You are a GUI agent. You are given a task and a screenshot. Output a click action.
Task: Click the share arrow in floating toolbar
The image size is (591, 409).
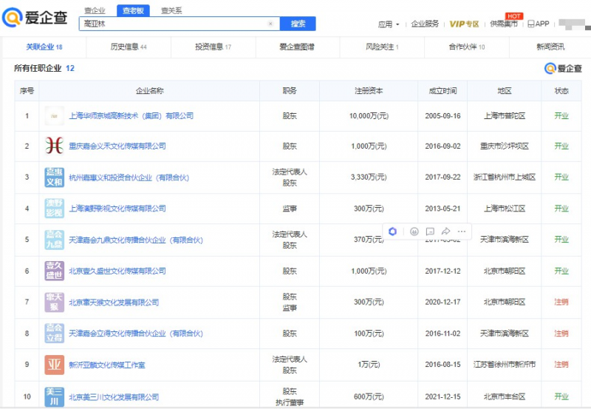pyautogui.click(x=446, y=231)
